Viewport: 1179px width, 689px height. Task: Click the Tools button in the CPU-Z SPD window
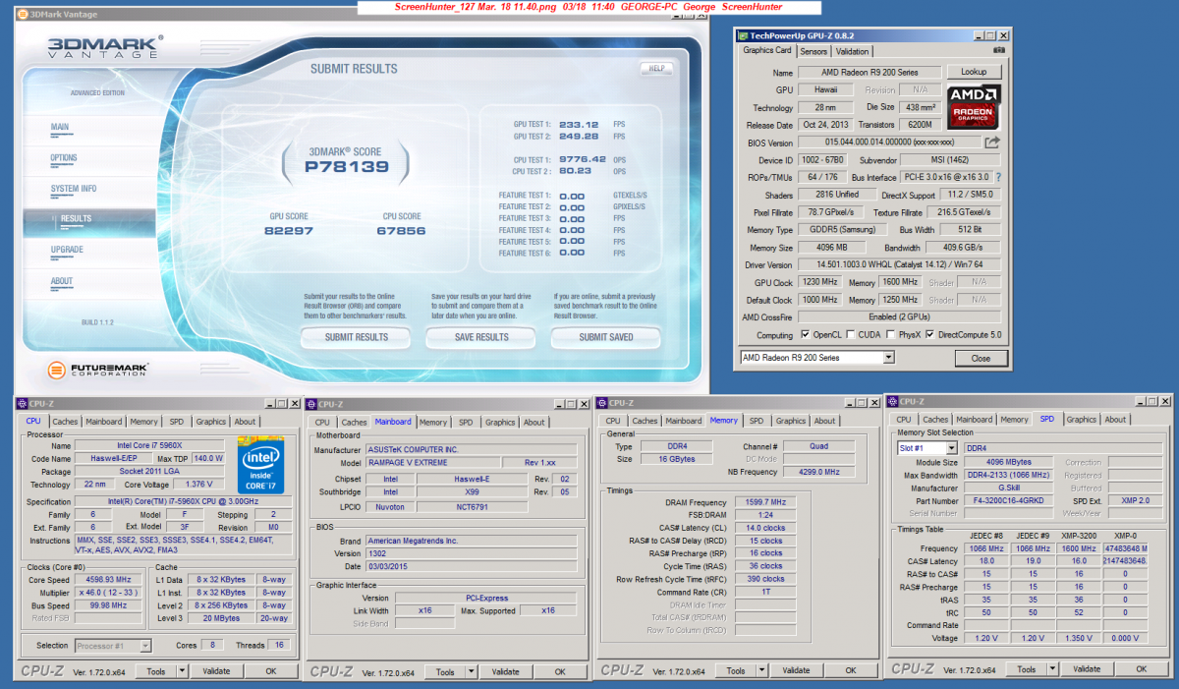click(x=1027, y=668)
